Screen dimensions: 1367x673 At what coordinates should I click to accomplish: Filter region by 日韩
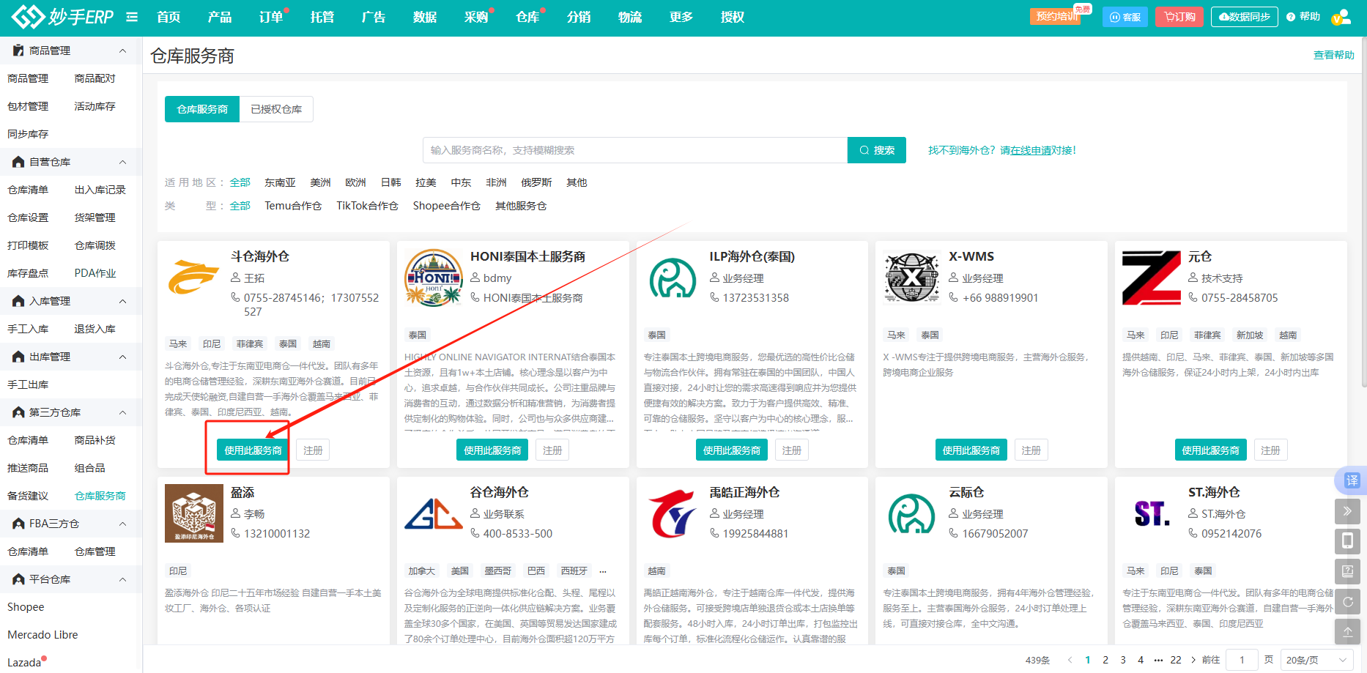[390, 182]
